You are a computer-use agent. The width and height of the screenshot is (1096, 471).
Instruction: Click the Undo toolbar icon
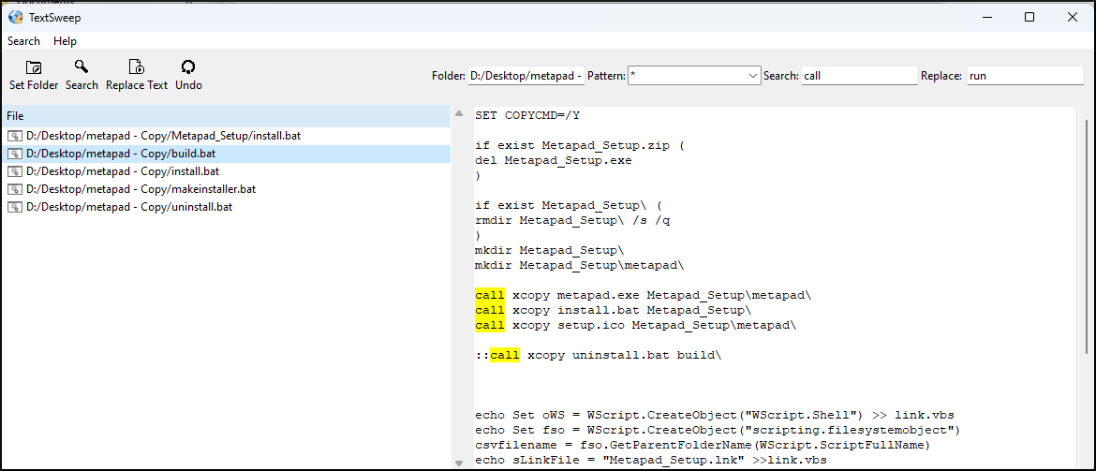pyautogui.click(x=188, y=67)
